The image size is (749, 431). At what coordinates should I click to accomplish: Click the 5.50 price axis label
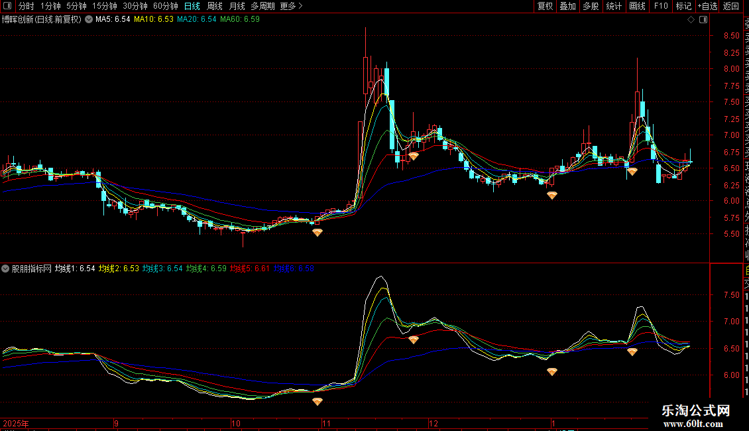click(x=731, y=234)
